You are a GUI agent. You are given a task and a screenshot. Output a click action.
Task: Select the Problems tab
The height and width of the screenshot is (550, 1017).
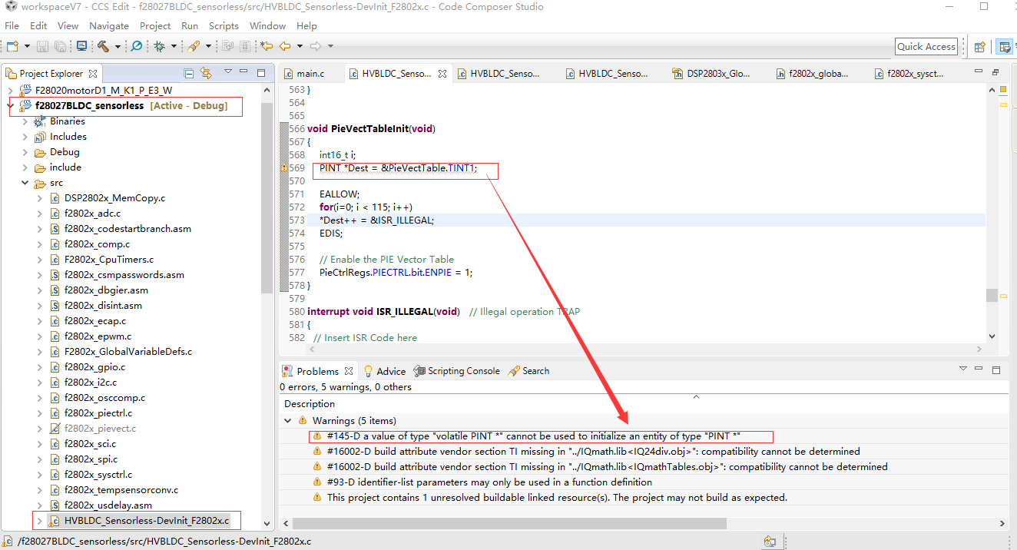(316, 371)
